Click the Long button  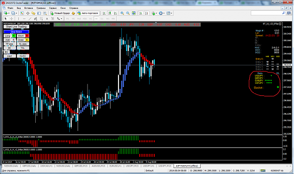coord(8,36)
